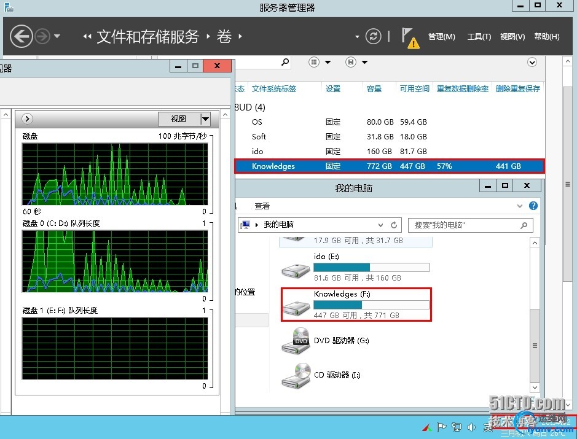The image size is (577, 439).
Task: Open the 视图 dropdown in resource monitor
Action: pyautogui.click(x=184, y=118)
